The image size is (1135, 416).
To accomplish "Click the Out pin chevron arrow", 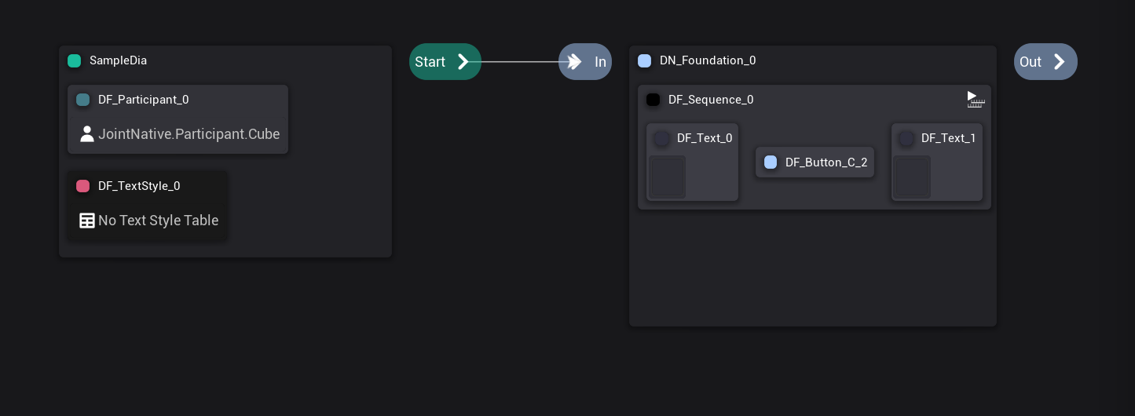I will pyautogui.click(x=1059, y=62).
